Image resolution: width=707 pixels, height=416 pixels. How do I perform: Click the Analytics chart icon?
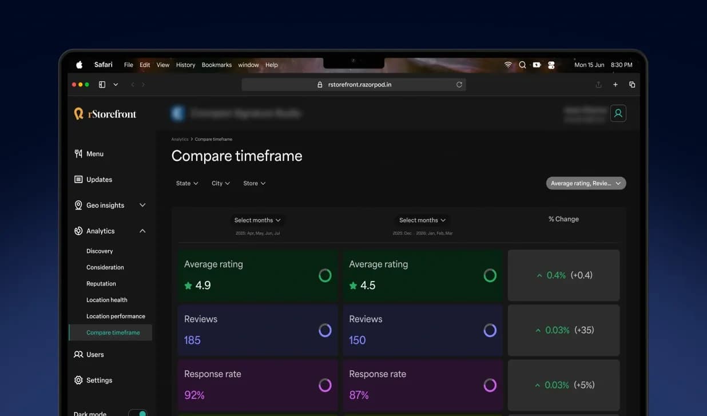tap(78, 231)
